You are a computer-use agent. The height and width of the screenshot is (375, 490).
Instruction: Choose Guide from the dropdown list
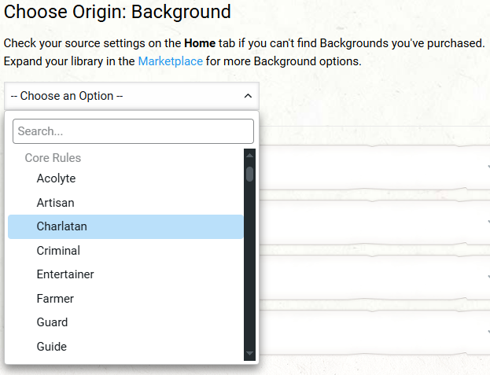point(52,347)
